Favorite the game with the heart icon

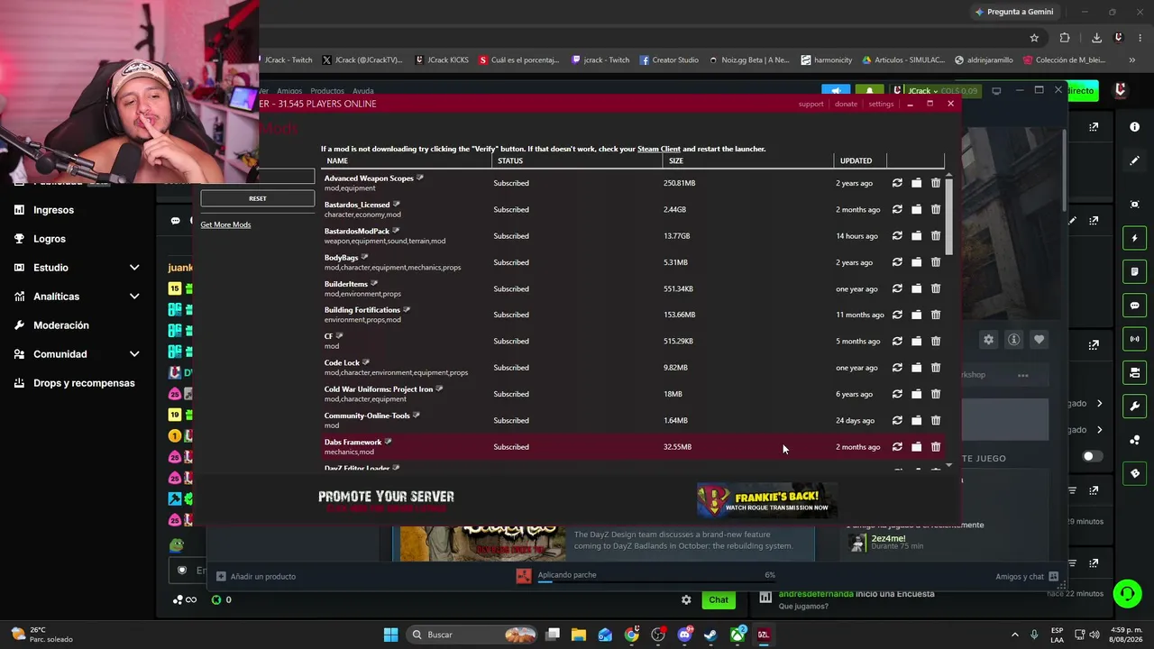click(x=1040, y=340)
